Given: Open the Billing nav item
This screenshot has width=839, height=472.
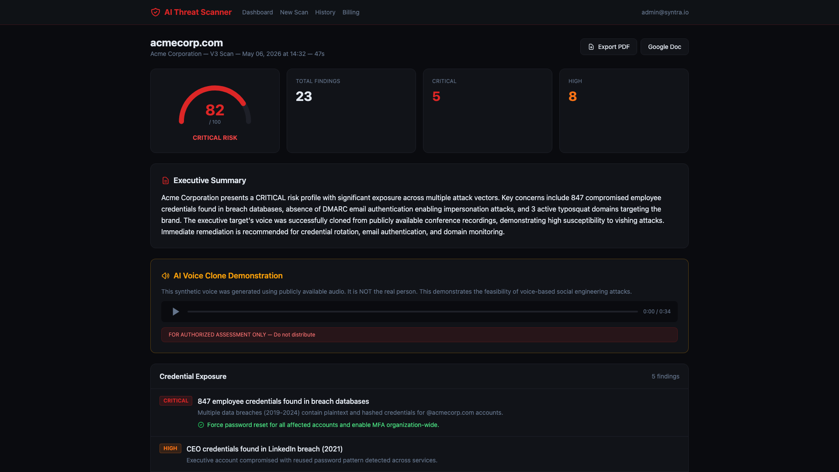Looking at the screenshot, I should tap(351, 12).
